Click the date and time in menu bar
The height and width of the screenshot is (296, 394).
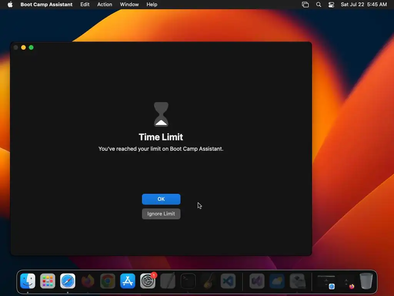point(364,5)
